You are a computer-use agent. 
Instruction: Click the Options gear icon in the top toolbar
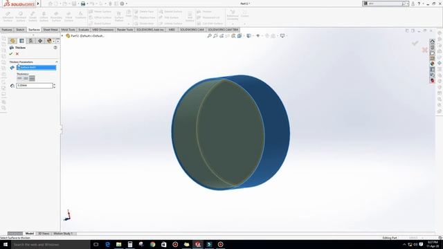point(122,3)
